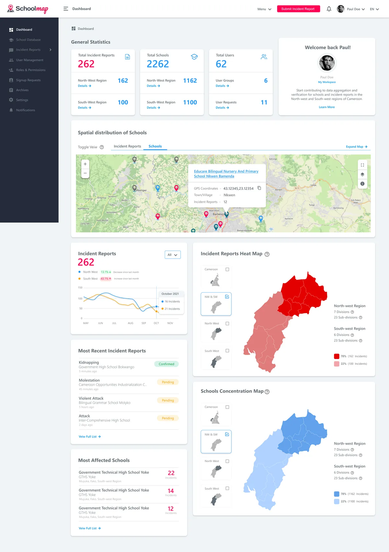This screenshot has width=389, height=552.
Task: Check Cameroon in Schools Concentration Map
Action: tap(227, 407)
